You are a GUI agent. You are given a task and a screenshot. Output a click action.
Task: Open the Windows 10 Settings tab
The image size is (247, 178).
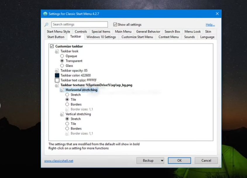101,37
